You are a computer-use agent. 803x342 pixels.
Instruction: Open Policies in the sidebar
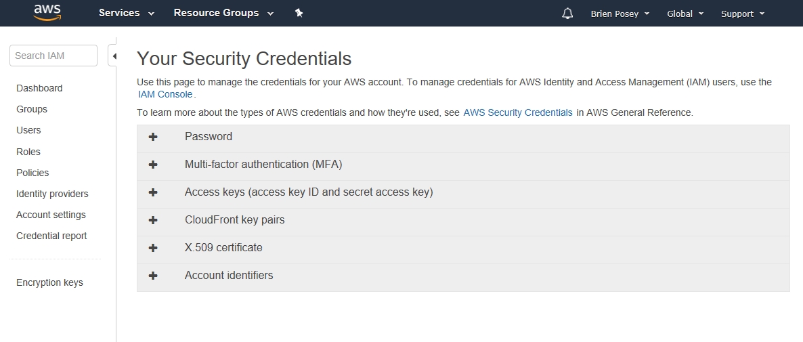[32, 173]
